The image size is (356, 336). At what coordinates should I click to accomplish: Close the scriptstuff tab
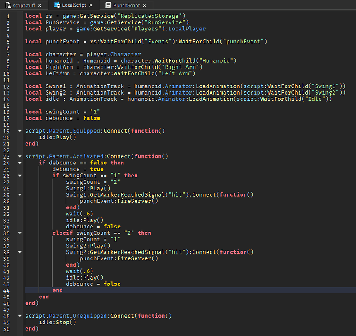(40, 5)
